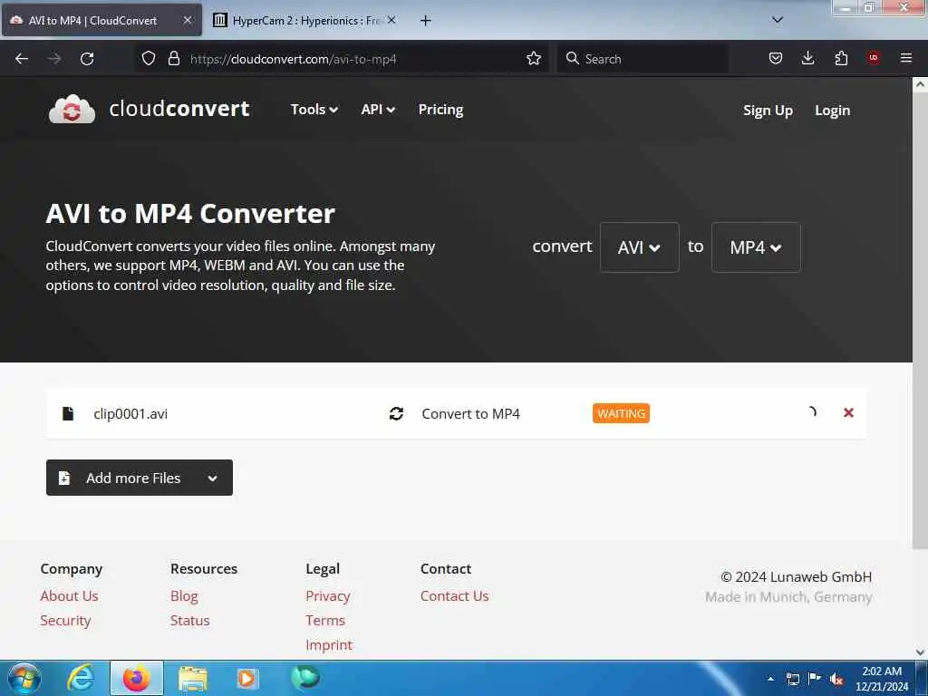928x696 pixels.
Task: Open the About Us footer link
Action: tap(69, 596)
